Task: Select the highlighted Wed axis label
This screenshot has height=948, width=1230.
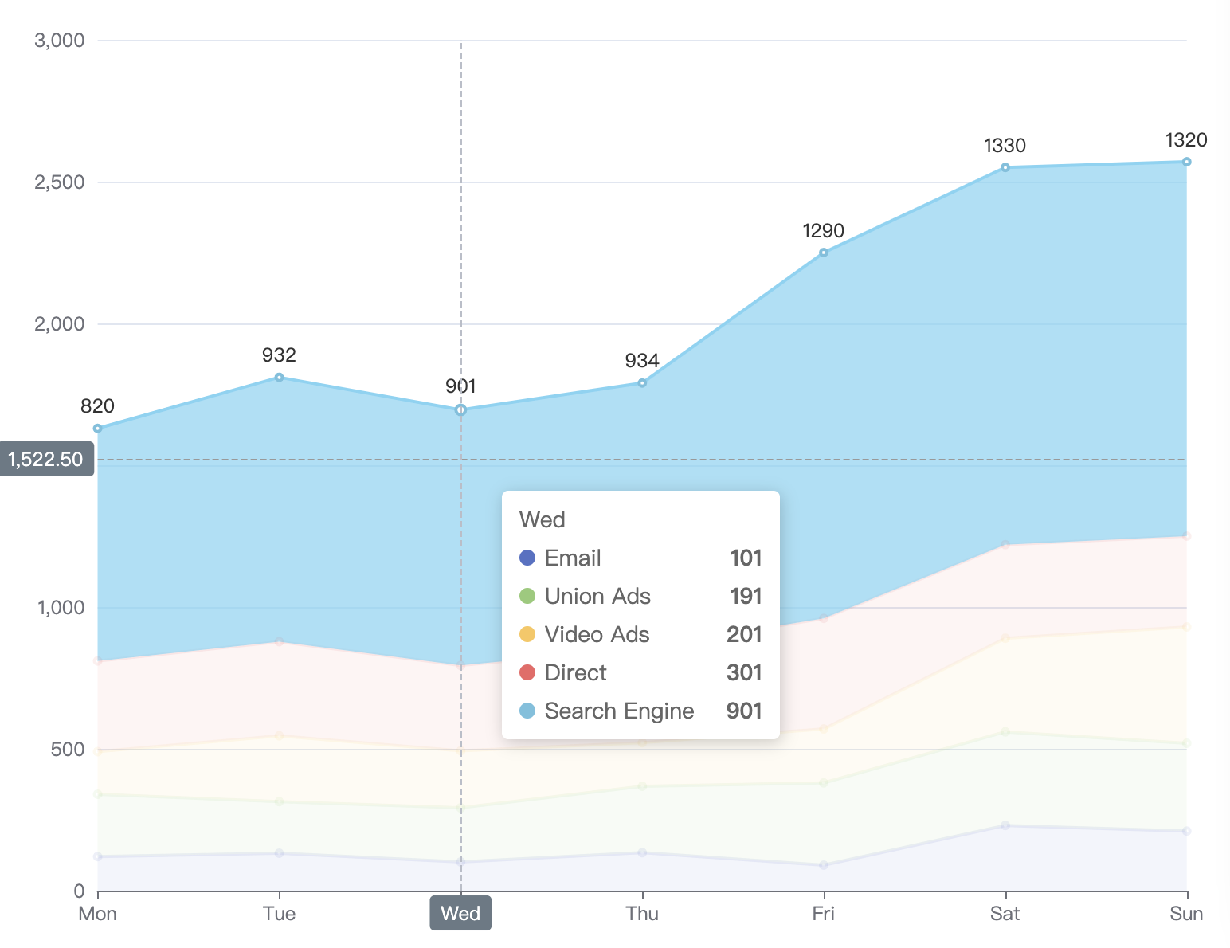Action: tap(460, 913)
